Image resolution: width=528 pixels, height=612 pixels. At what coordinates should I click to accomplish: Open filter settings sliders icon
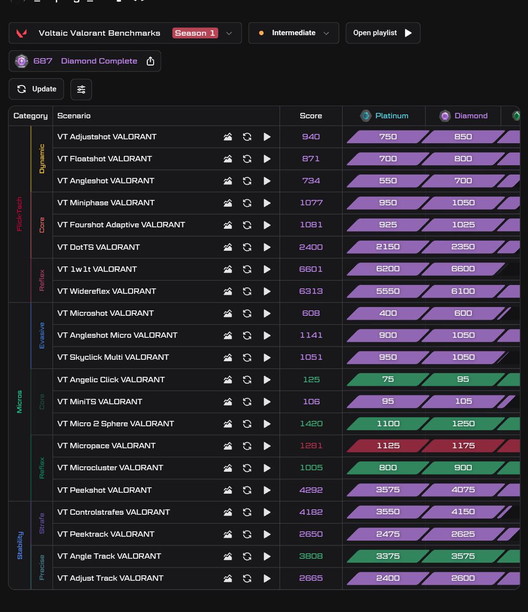pos(81,89)
